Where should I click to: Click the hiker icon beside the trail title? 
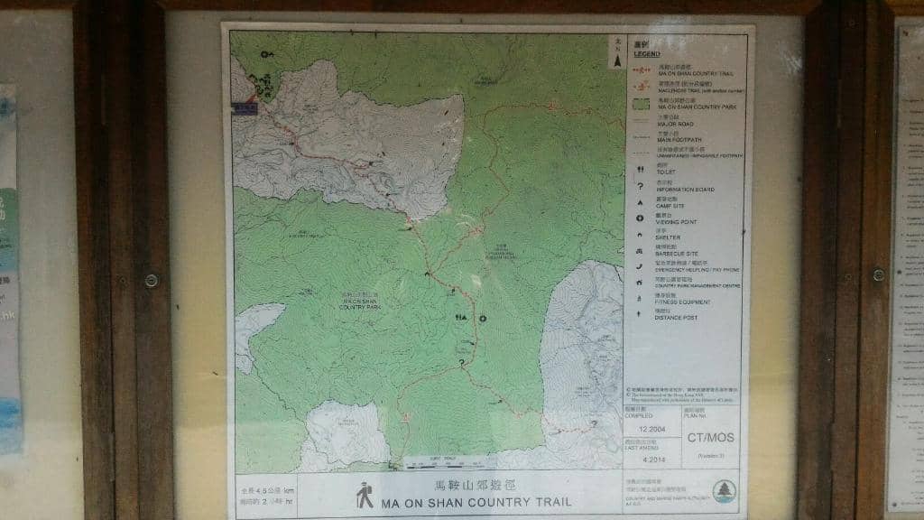365,495
